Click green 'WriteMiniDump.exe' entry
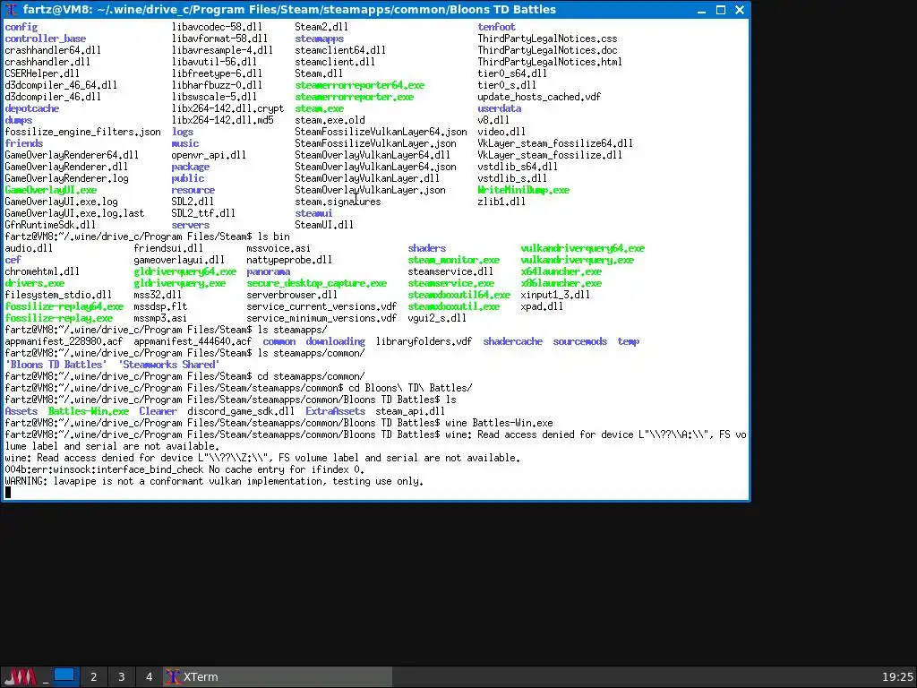Viewport: 917px width, 688px height. pos(523,191)
